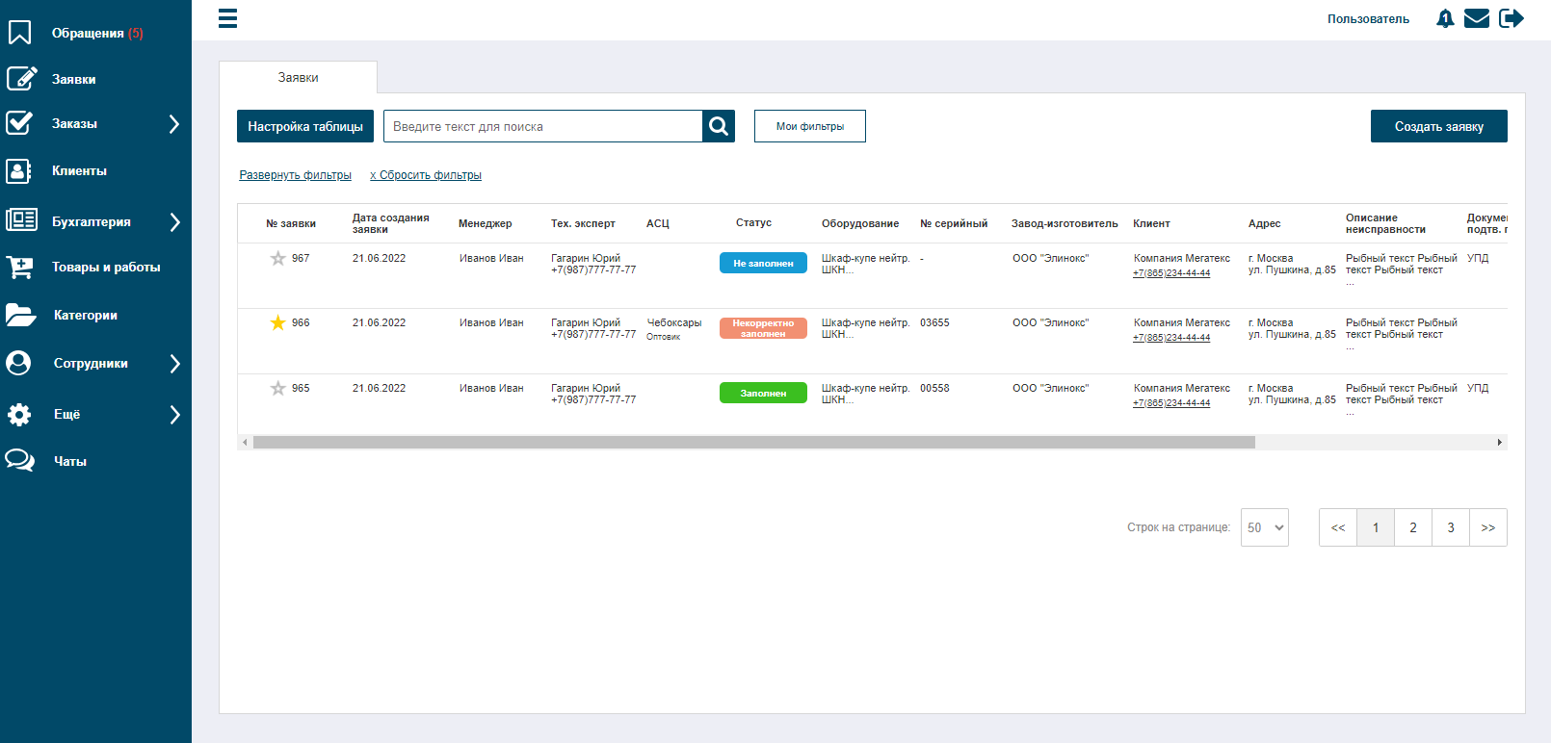Click the Клиенты contact icon

[x=19, y=170]
